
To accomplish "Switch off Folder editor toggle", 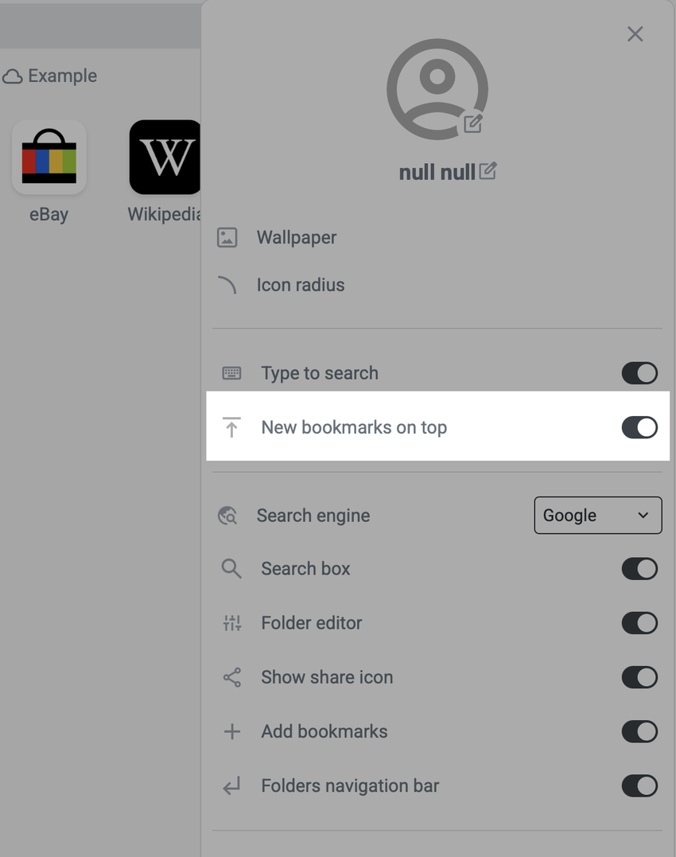I will pos(639,623).
